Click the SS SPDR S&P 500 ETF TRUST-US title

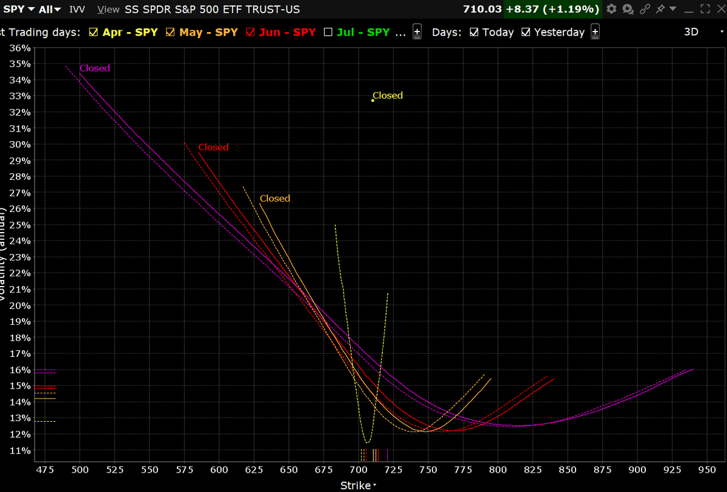tap(212, 9)
